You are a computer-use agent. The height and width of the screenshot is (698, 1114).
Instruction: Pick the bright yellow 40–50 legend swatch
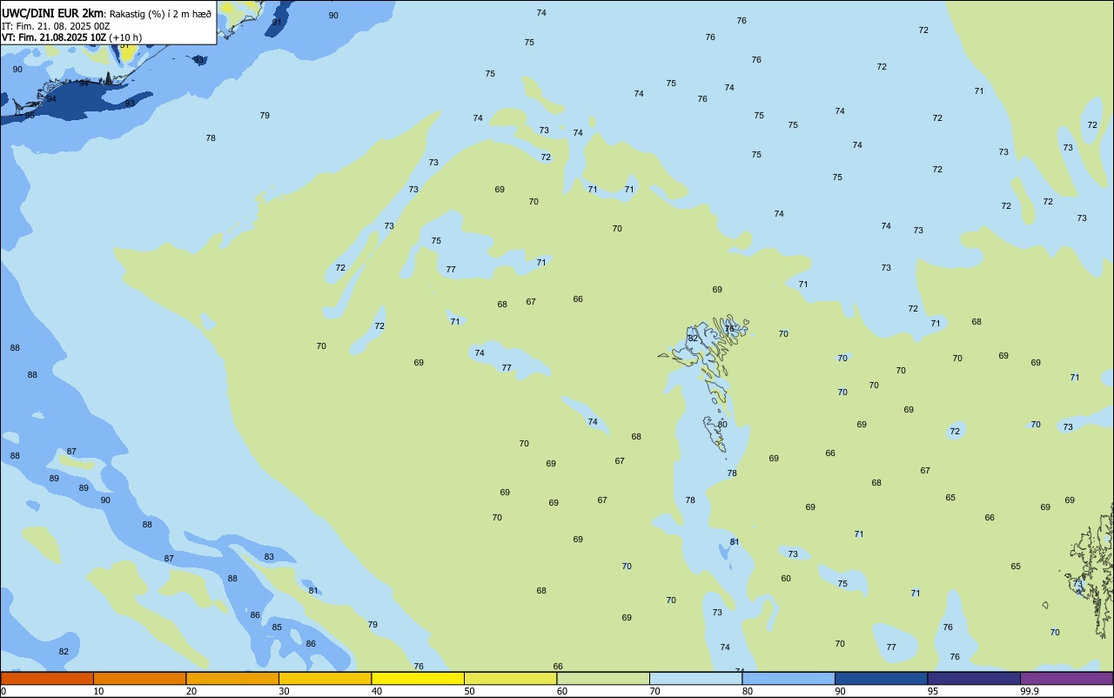pyautogui.click(x=418, y=678)
